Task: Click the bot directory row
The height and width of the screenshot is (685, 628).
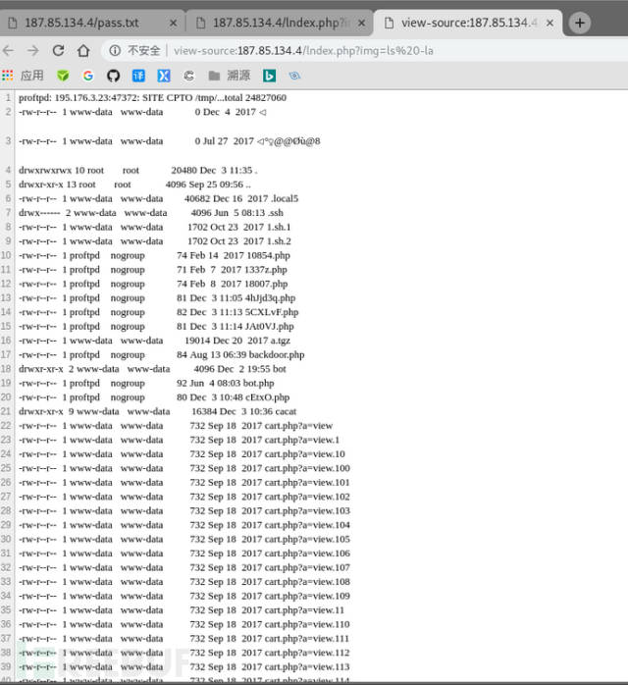Action: pyautogui.click(x=152, y=369)
